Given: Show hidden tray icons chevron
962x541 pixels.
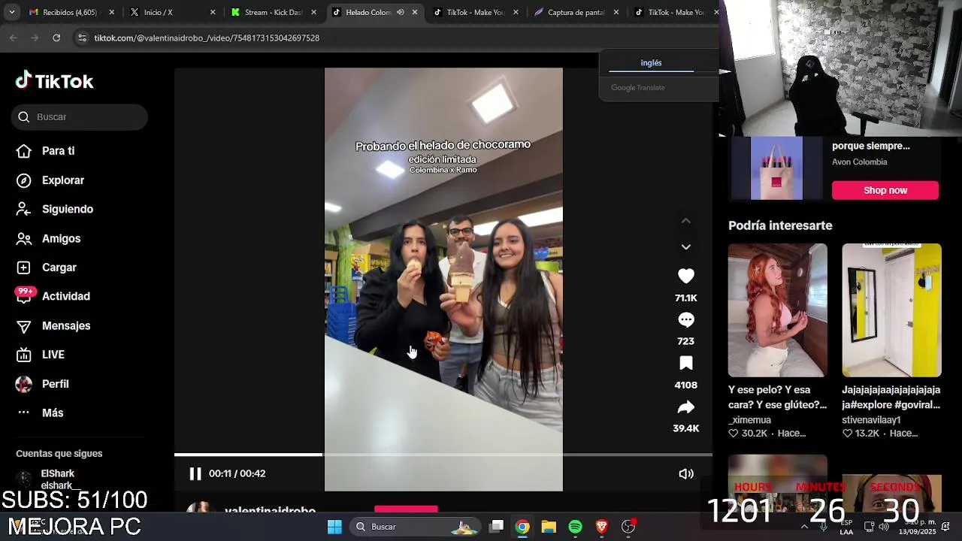Looking at the screenshot, I should (x=804, y=527).
